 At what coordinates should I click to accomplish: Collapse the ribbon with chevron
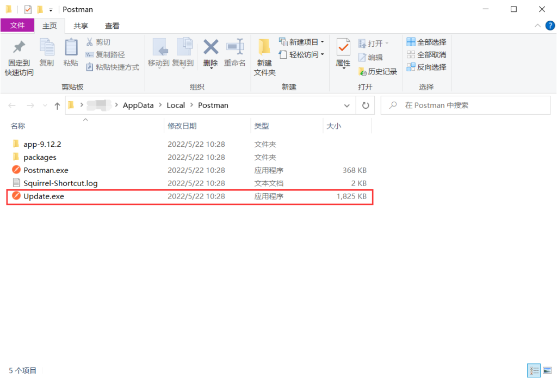[537, 26]
